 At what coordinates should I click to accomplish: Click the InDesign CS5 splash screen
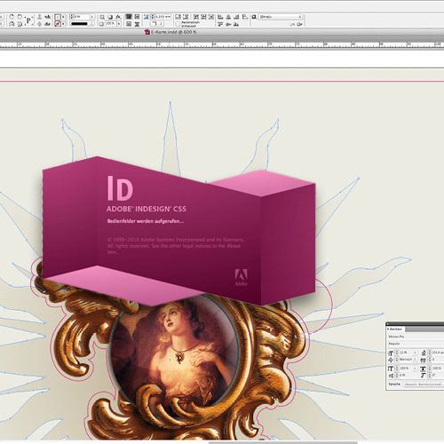click(179, 231)
